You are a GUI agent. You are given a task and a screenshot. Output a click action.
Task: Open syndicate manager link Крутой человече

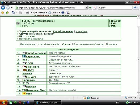[x=63, y=32]
